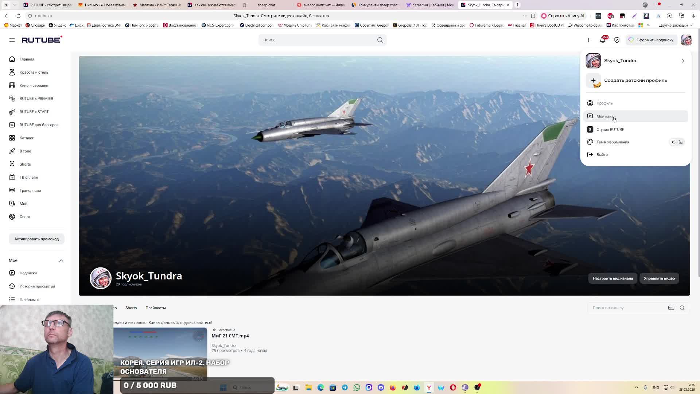Click the shield icon in header
The image size is (700, 394).
pos(617,40)
